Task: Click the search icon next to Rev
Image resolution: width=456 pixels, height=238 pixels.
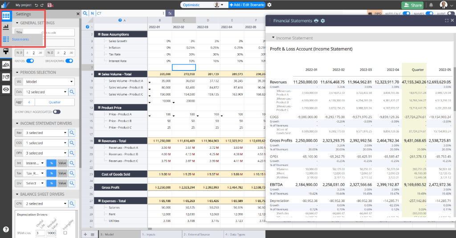Action: [72, 133]
